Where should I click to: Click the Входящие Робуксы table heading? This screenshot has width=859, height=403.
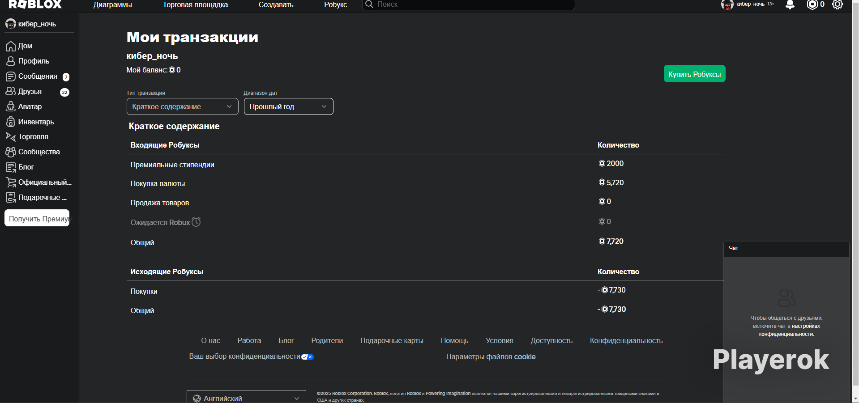[165, 145]
